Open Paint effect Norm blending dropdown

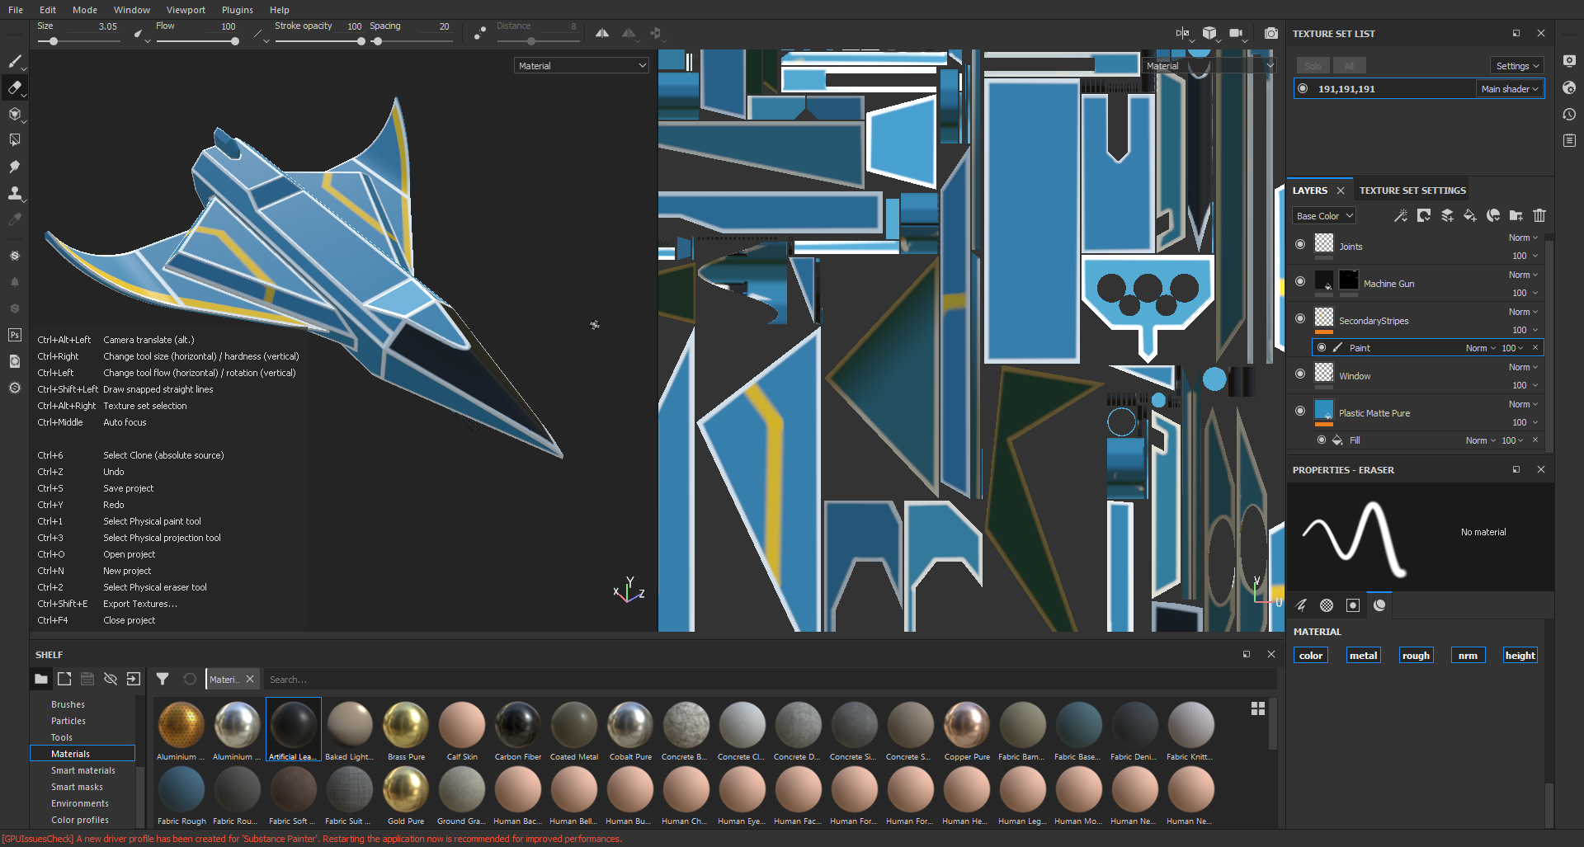1481,348
